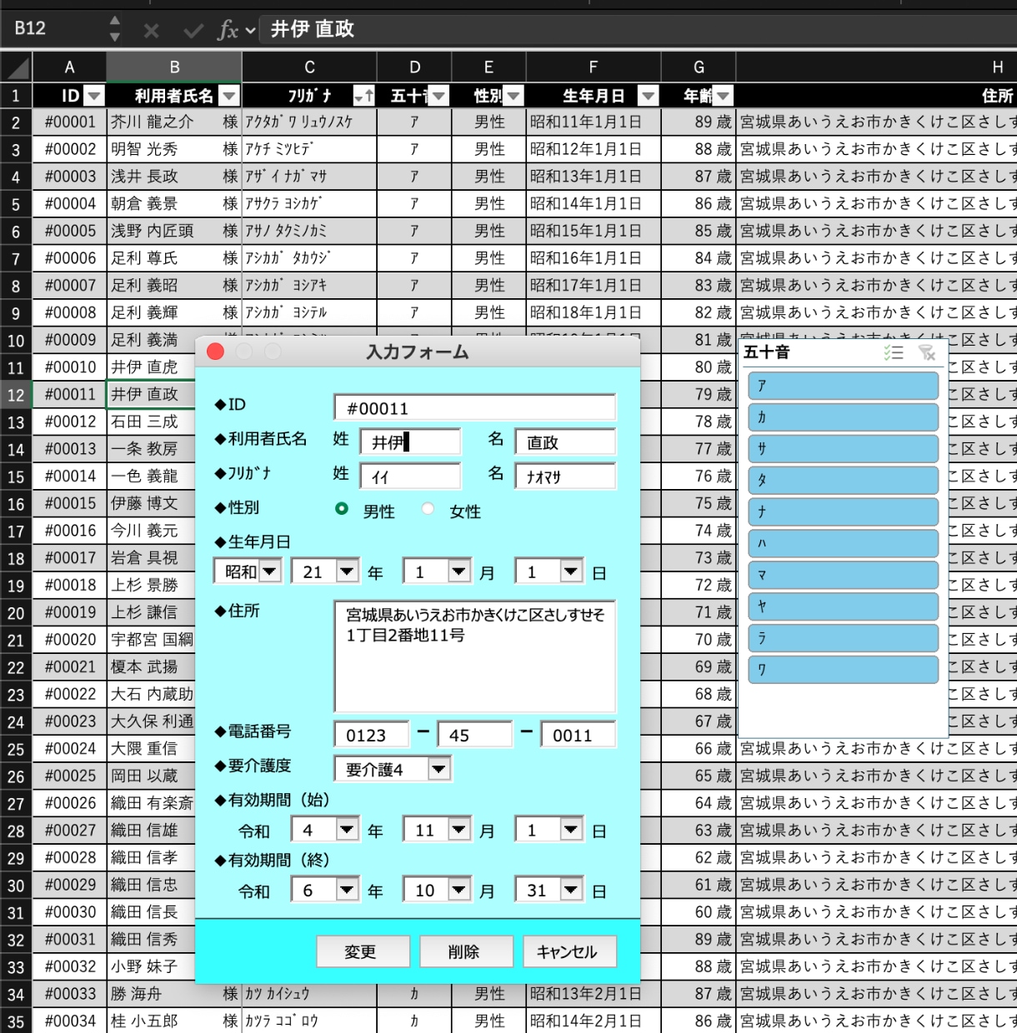1017x1033 pixels.
Task: Open ID column filter dropdown
Action: 93,96
